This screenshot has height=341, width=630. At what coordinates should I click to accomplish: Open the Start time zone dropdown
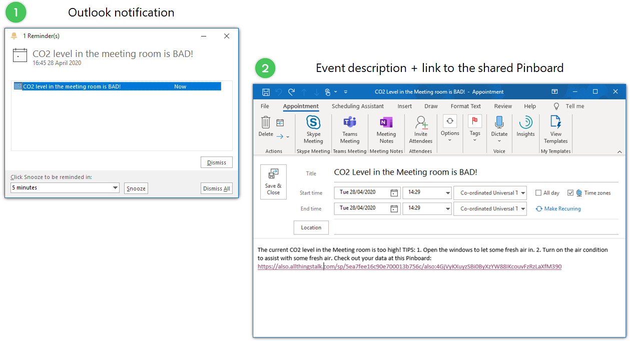coord(523,193)
